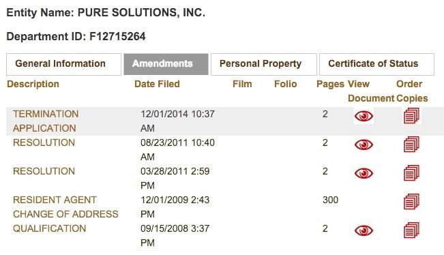This screenshot has height=255, width=444.
Task: Order copies of 08/23/2011 Resolution
Action: click(411, 144)
